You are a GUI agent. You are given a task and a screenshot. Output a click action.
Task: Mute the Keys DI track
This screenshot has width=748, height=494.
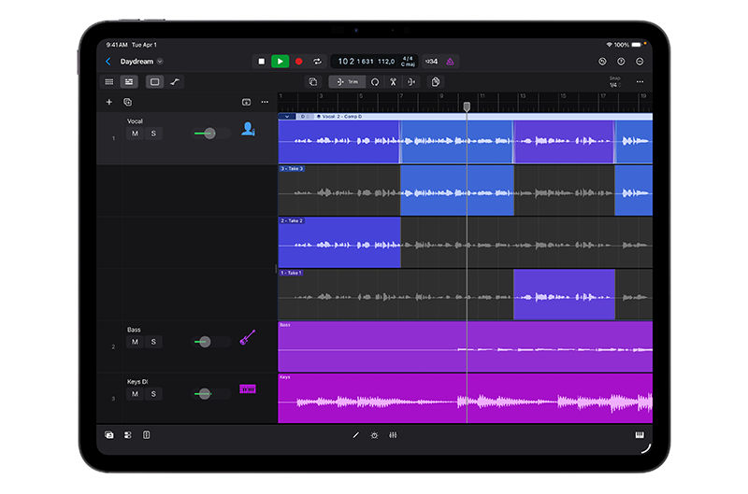click(x=135, y=394)
